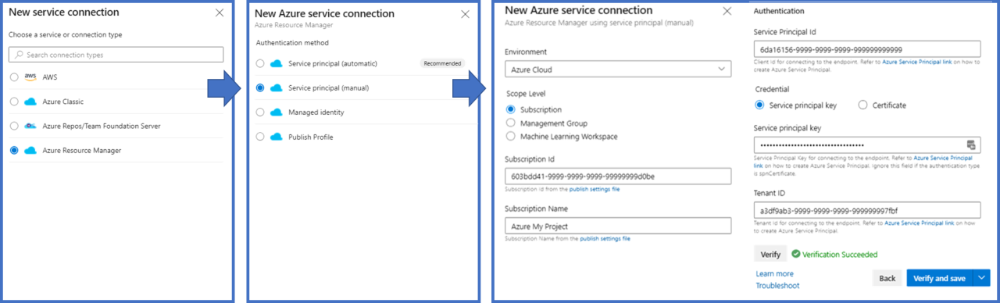The image size is (1000, 303).
Task: Click cloud icon beside Managed identity
Action: pyautogui.click(x=276, y=112)
